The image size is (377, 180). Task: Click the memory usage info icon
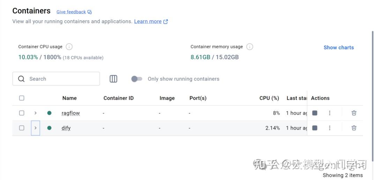pyautogui.click(x=250, y=46)
